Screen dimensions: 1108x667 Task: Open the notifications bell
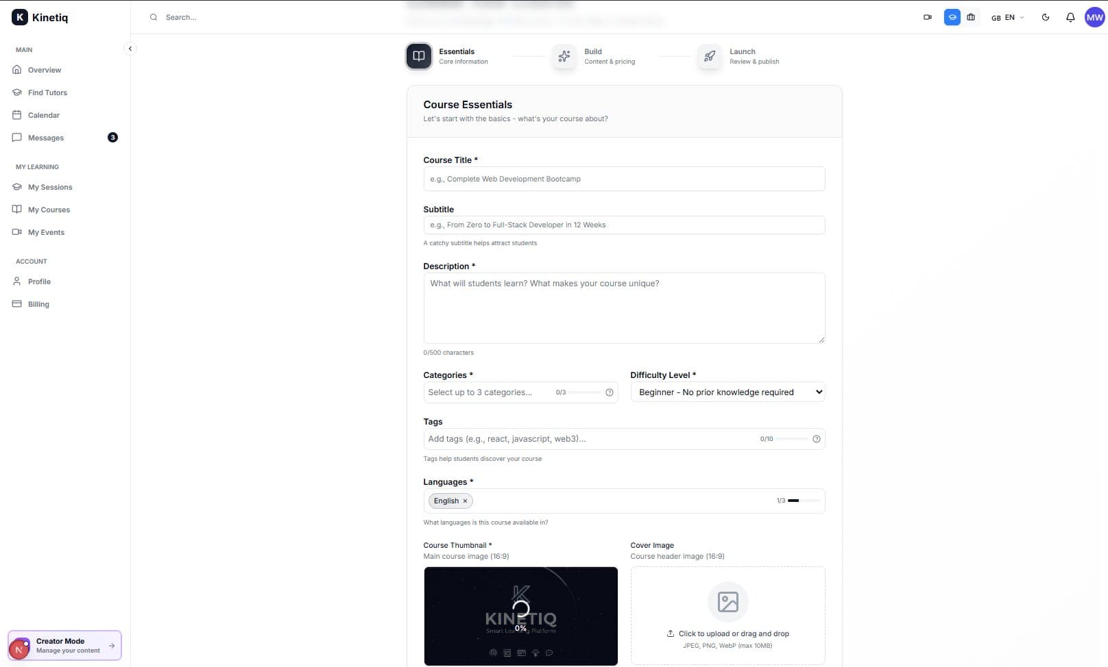pyautogui.click(x=1070, y=17)
